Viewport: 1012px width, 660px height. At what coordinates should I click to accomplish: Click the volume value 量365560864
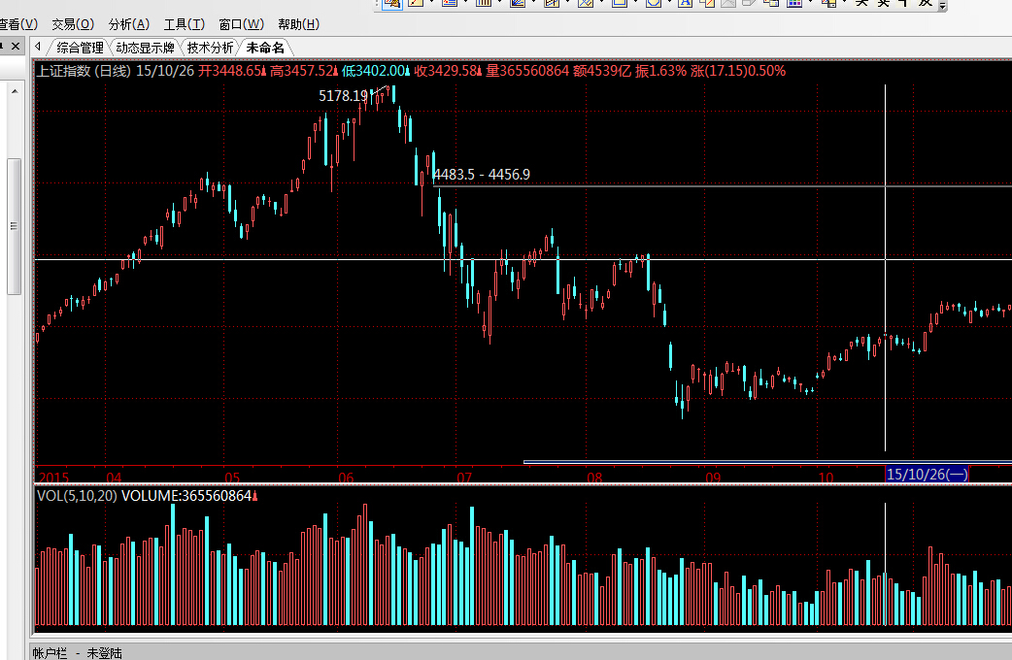click(x=527, y=71)
